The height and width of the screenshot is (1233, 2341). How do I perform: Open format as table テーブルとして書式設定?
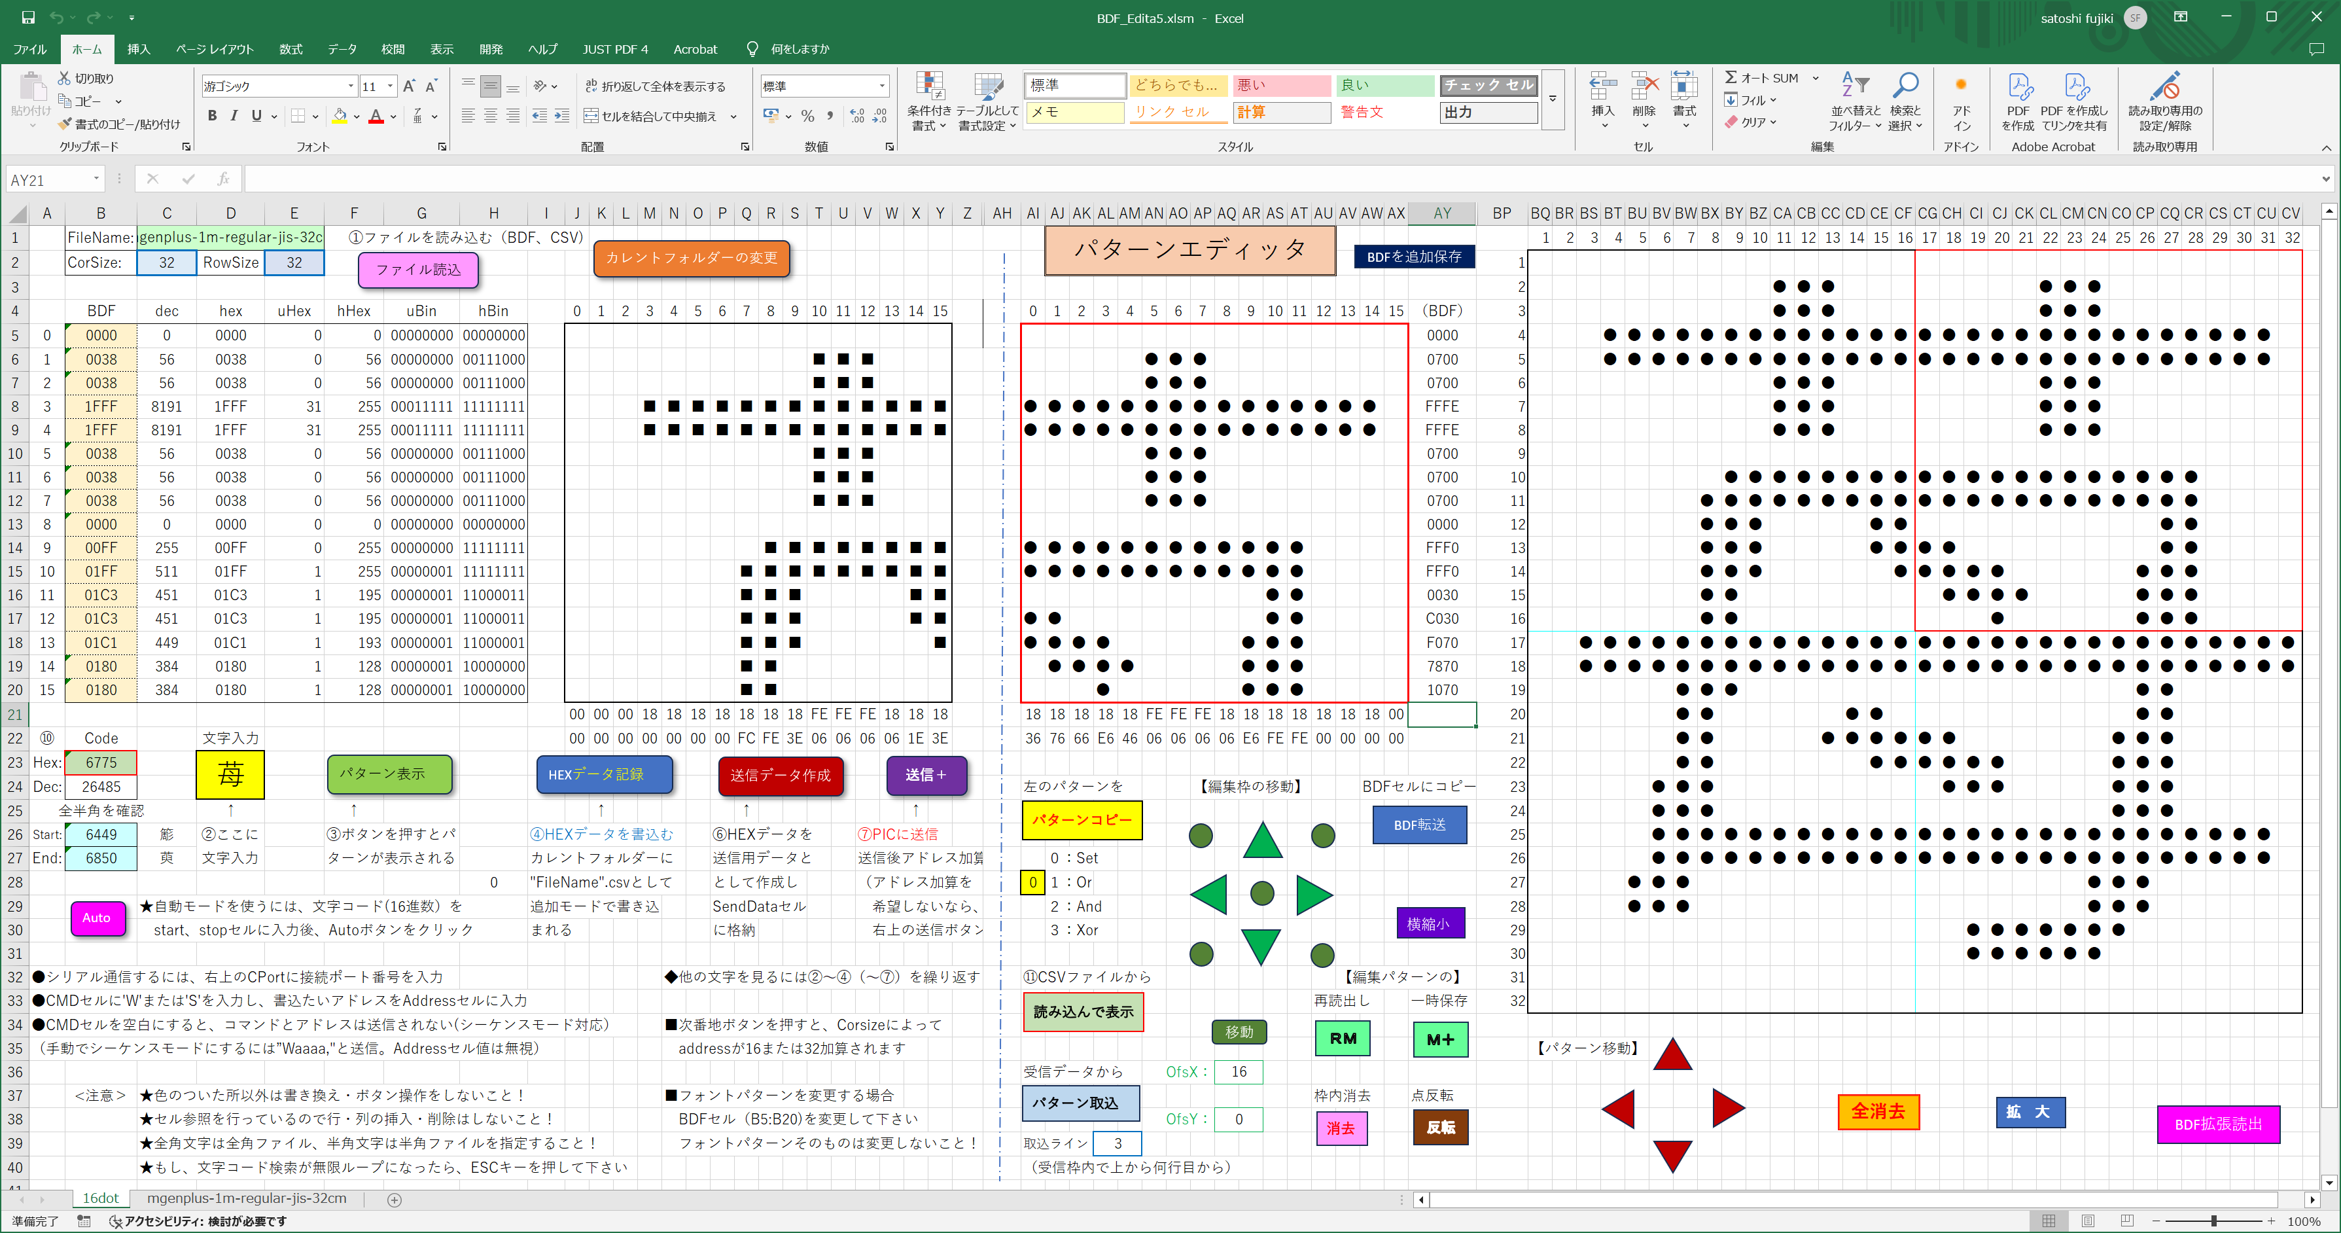tap(987, 102)
